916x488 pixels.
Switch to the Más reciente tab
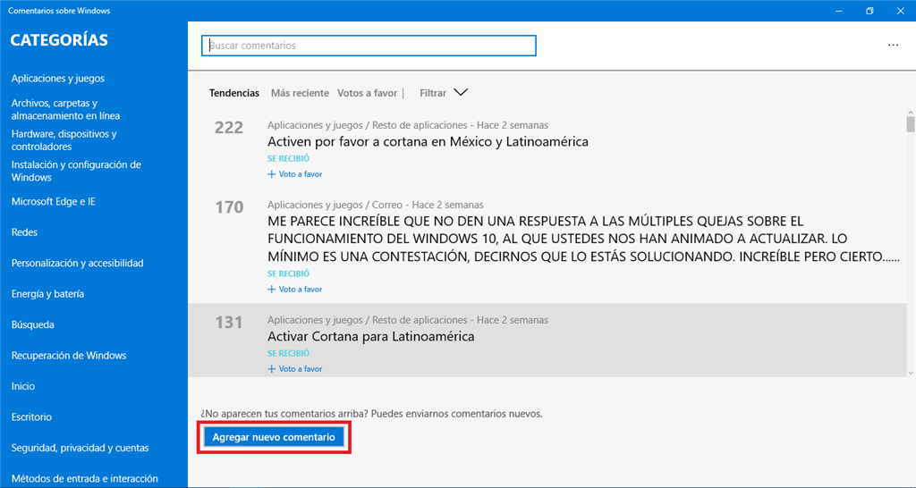click(300, 93)
